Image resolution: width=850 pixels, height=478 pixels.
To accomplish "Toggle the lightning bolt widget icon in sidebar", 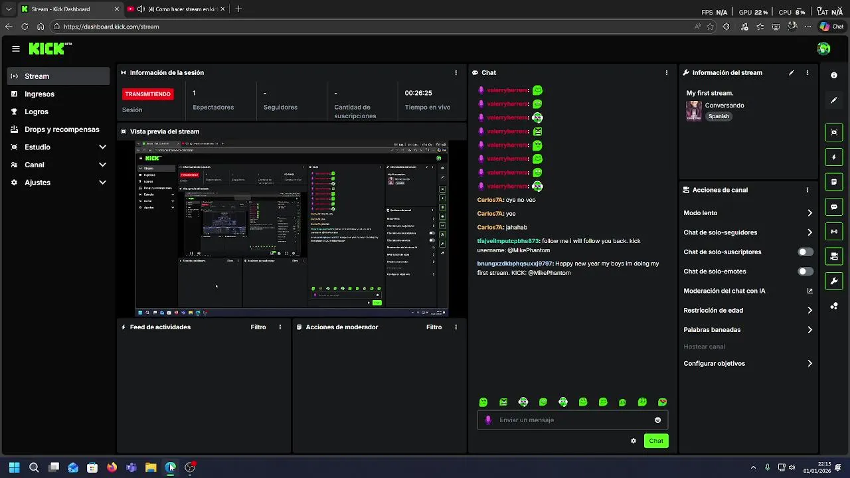I will click(834, 157).
